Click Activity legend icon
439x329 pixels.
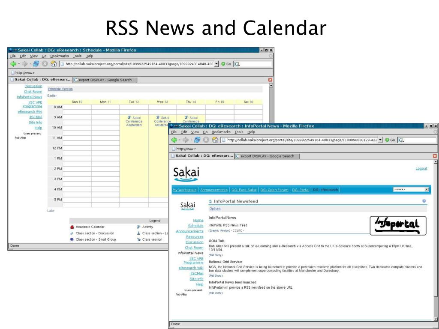138,227
